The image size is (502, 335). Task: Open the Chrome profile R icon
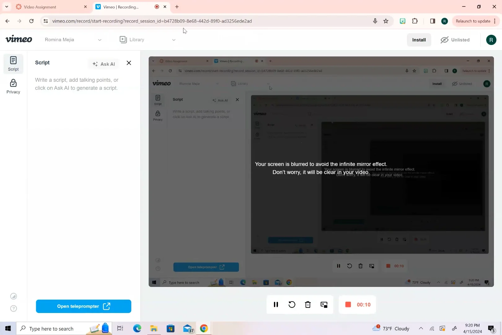(x=445, y=21)
